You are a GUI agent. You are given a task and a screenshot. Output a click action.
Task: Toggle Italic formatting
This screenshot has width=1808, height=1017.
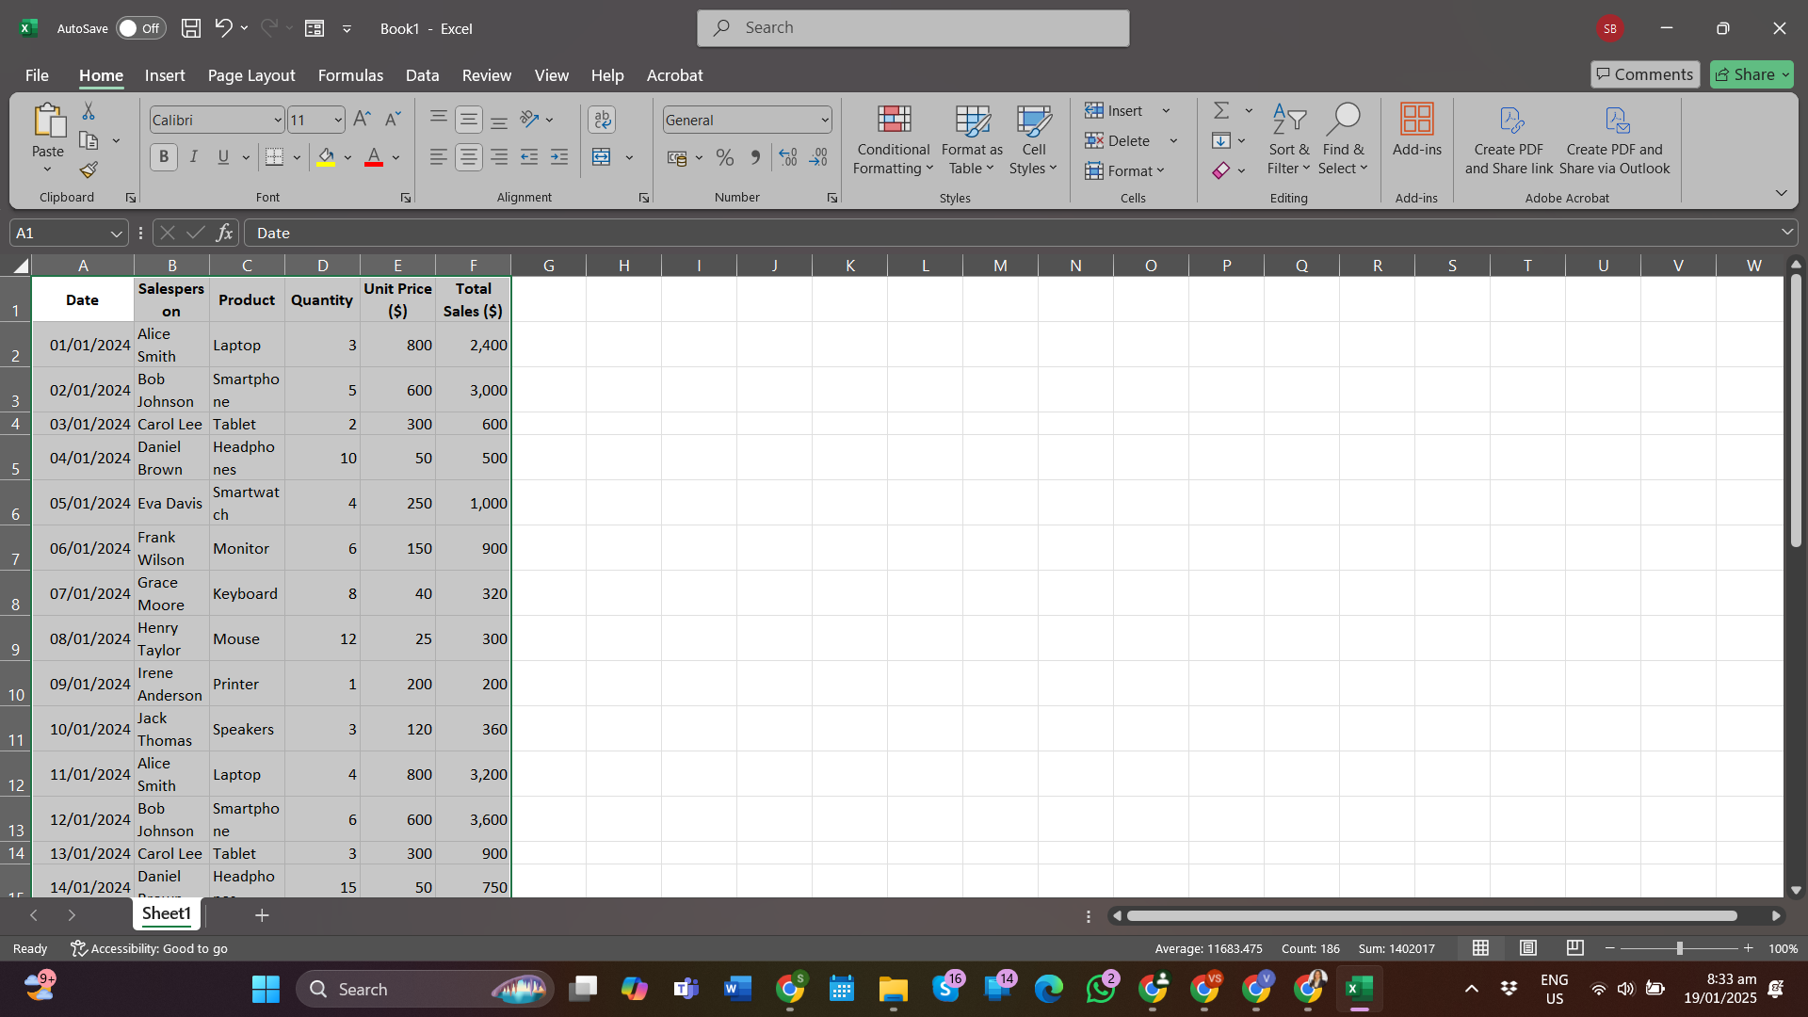(x=193, y=157)
